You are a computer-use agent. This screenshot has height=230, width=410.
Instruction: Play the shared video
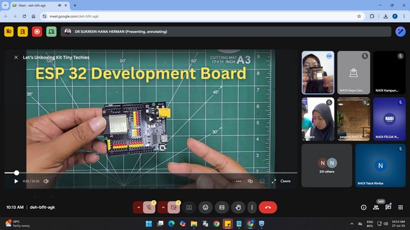16,181
